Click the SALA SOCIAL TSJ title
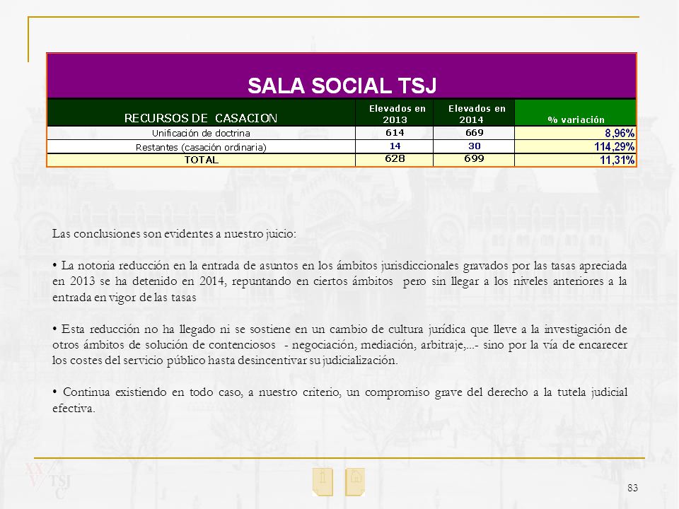The image size is (679, 509). click(x=342, y=86)
